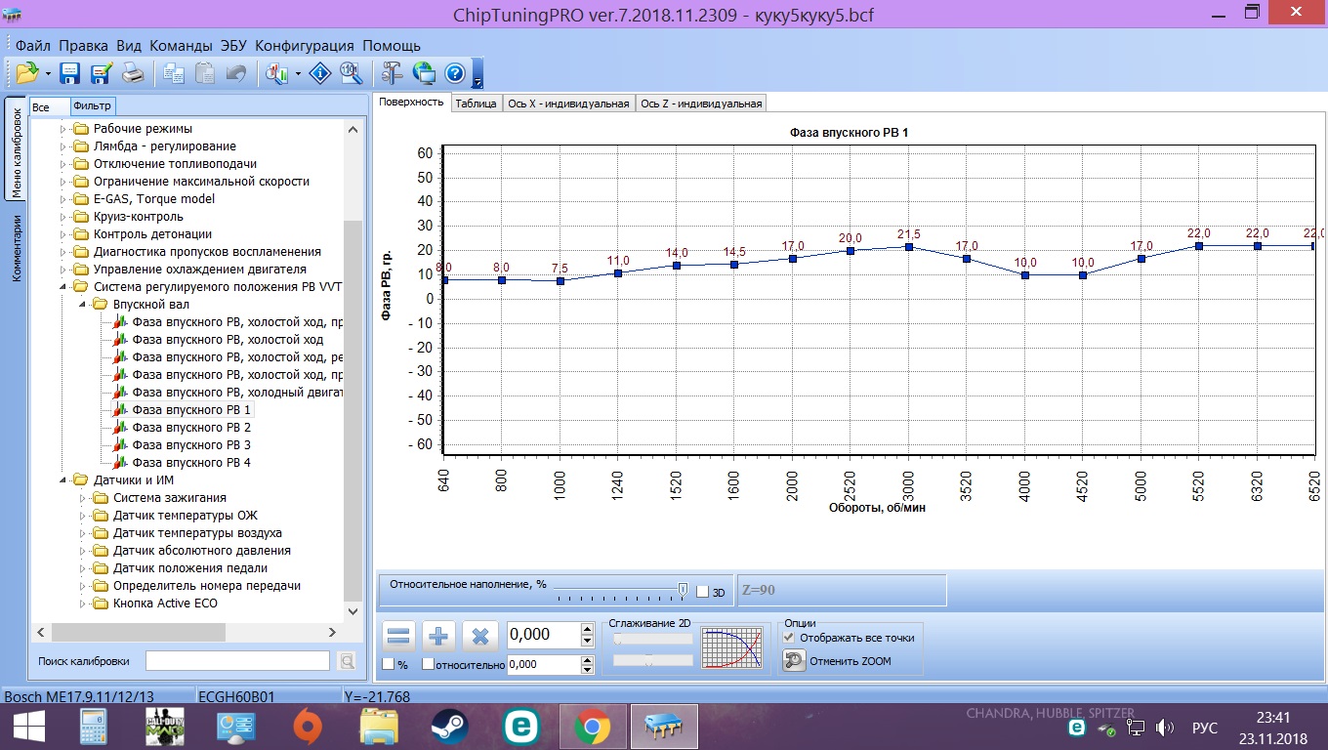Open the 'Команды' menu

180,46
